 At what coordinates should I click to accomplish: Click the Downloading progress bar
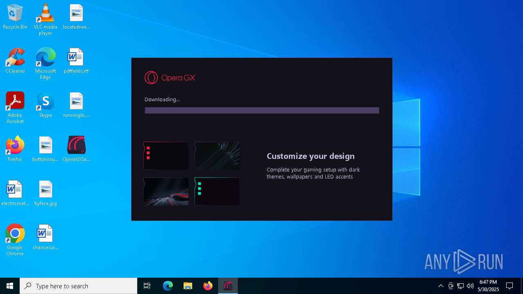262,110
